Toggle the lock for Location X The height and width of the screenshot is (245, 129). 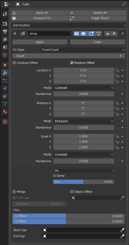[117, 70]
